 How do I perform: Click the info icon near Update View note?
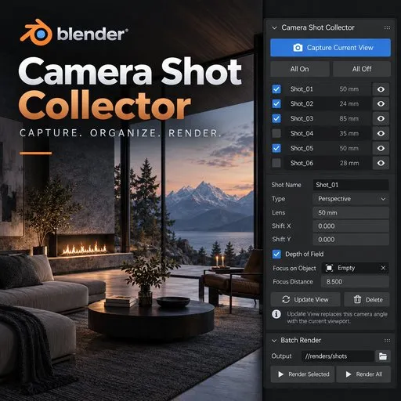point(276,314)
